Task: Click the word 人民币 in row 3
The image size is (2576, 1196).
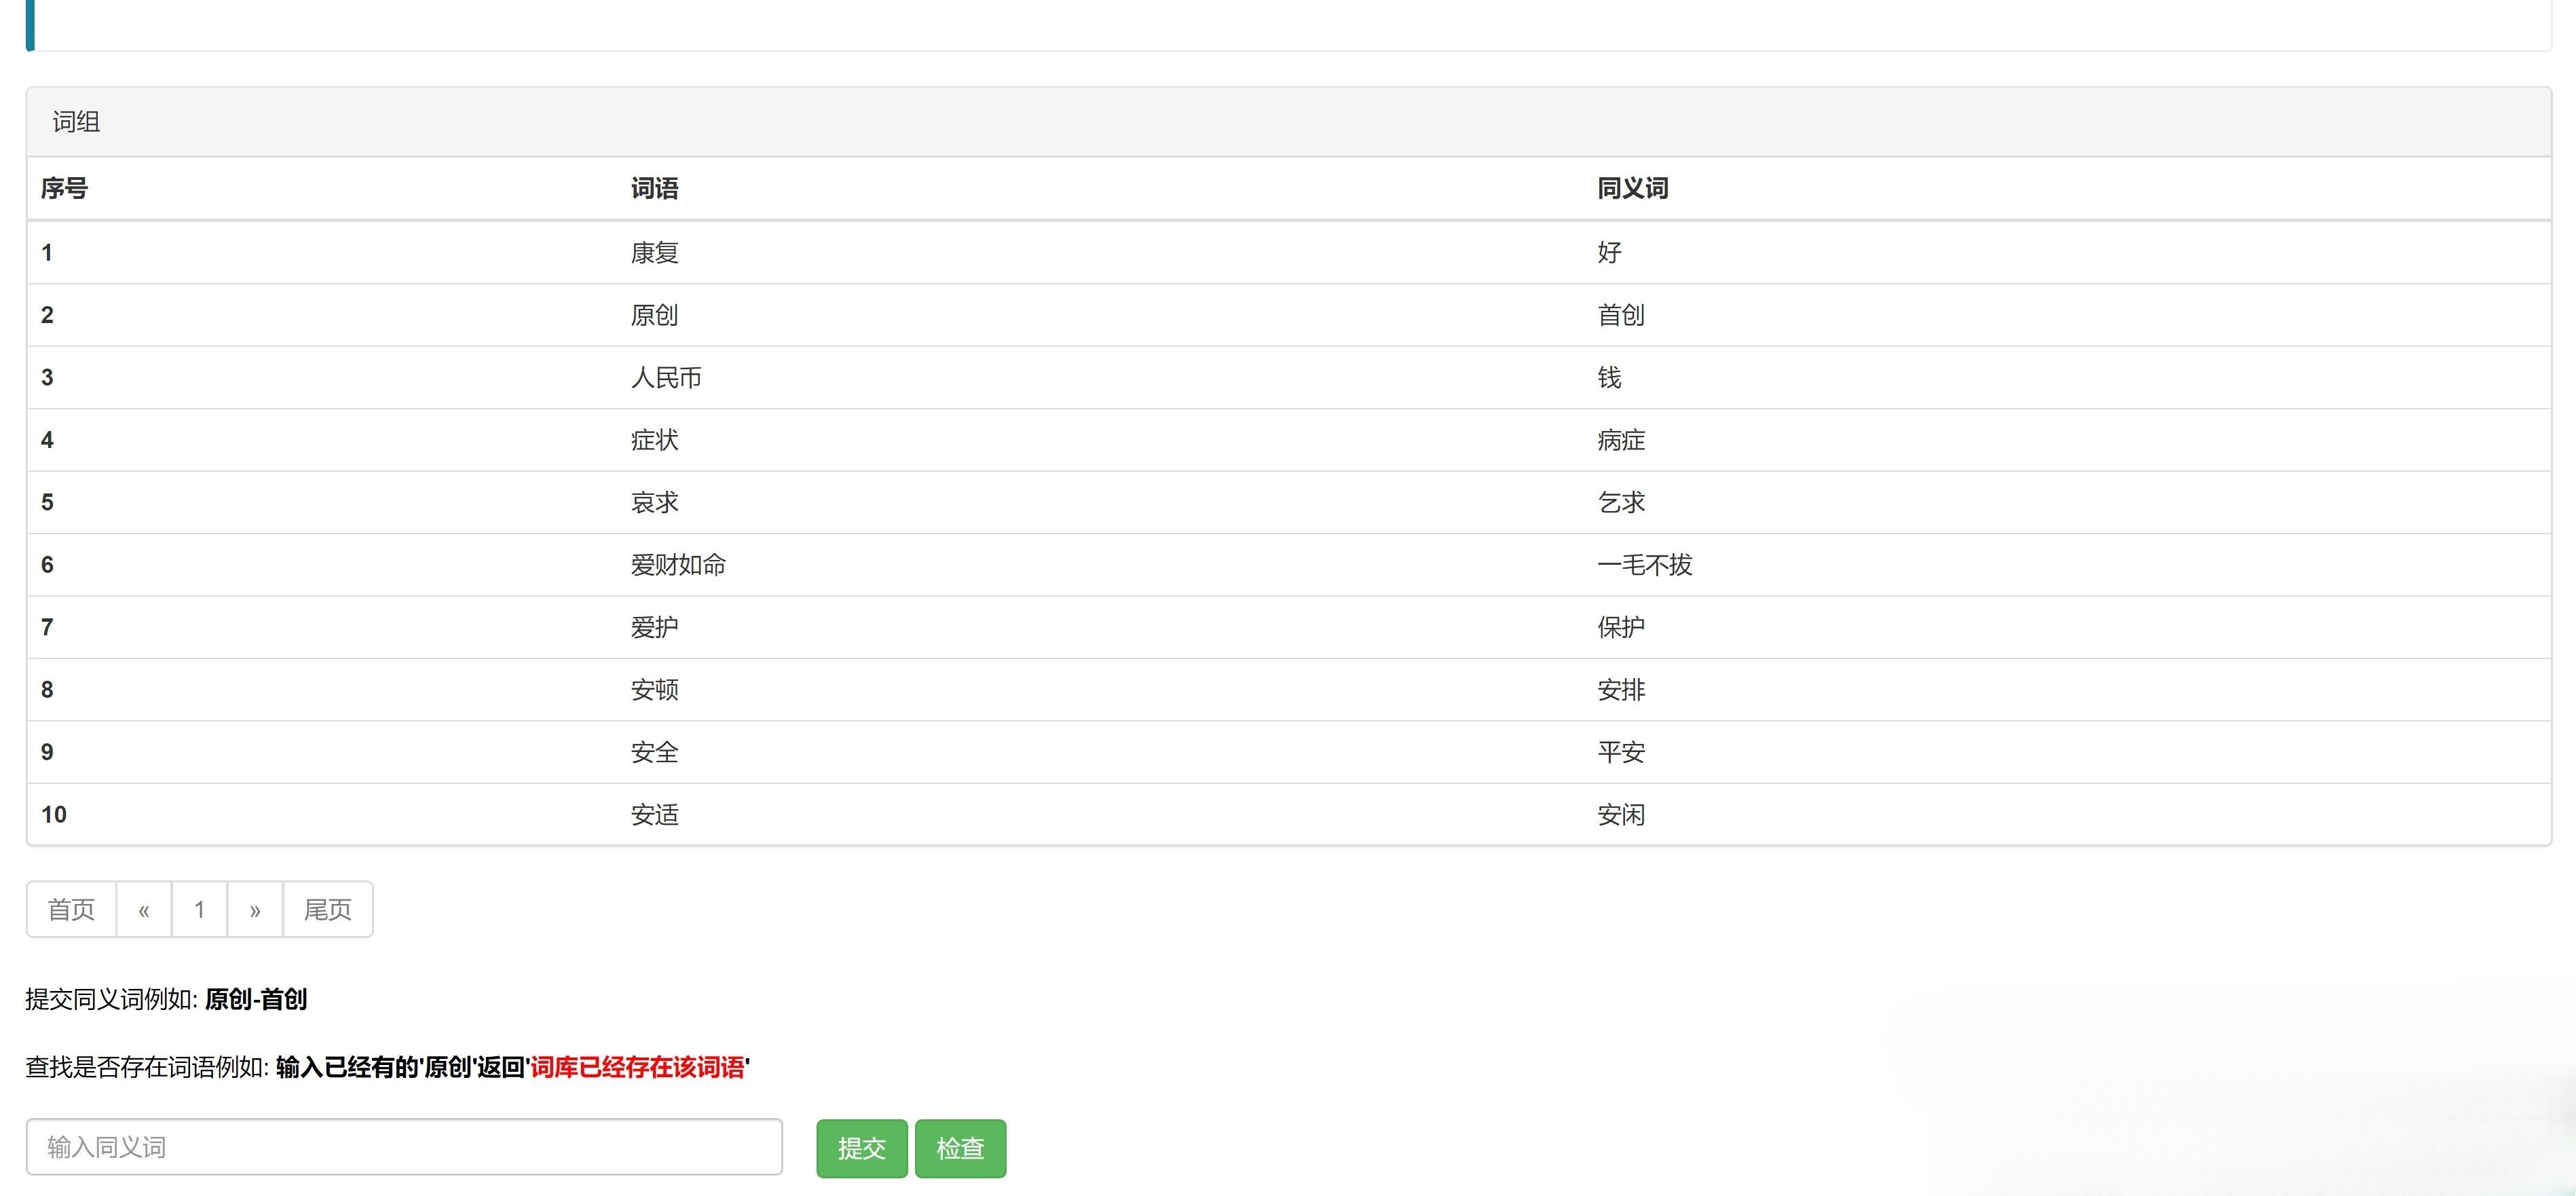Action: [666, 378]
